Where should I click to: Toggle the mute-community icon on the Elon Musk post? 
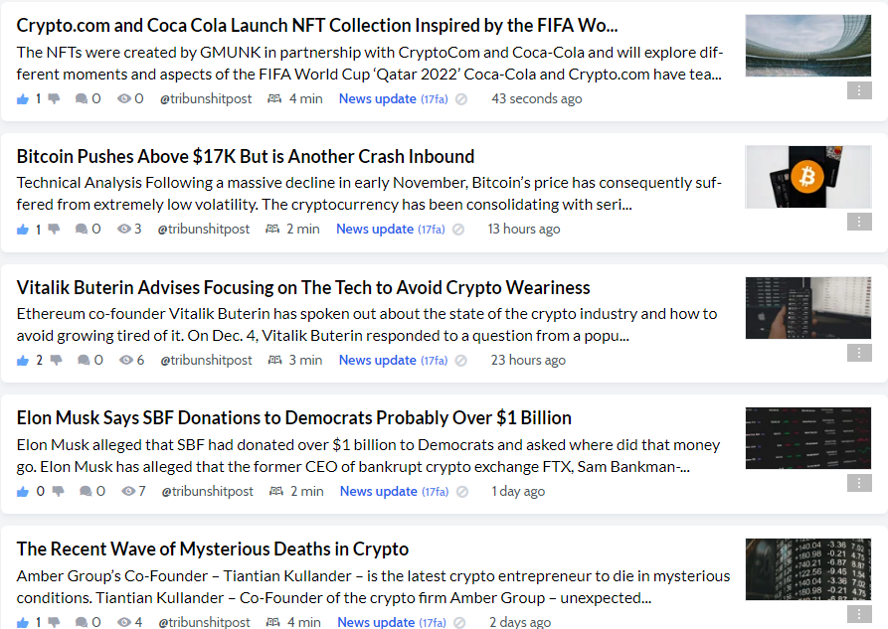462,492
